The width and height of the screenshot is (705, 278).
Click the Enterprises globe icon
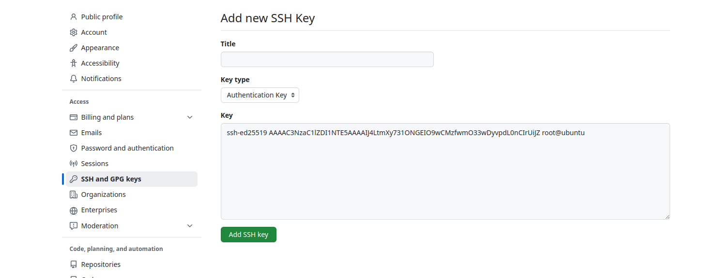(x=74, y=210)
